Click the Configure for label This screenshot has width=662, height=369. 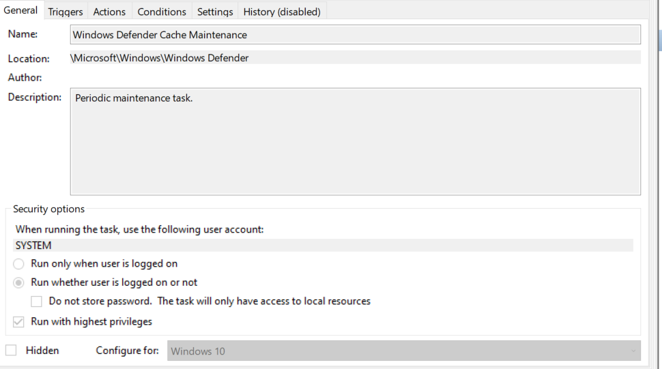point(127,351)
